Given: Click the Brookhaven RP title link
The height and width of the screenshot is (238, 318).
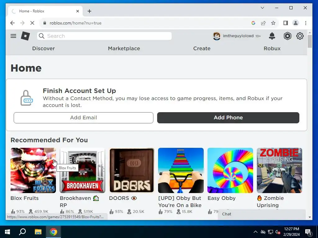Looking at the screenshot, I should (x=79, y=201).
